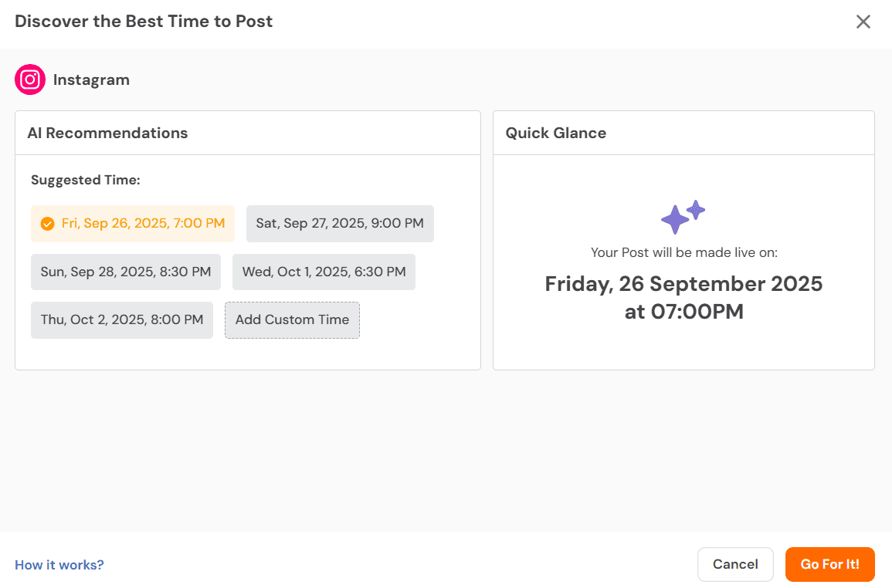Screen dimensions: 892x588
Task: Select the Thu, Oct 2, 2025, 8:00 PM slot
Action: pyautogui.click(x=121, y=319)
